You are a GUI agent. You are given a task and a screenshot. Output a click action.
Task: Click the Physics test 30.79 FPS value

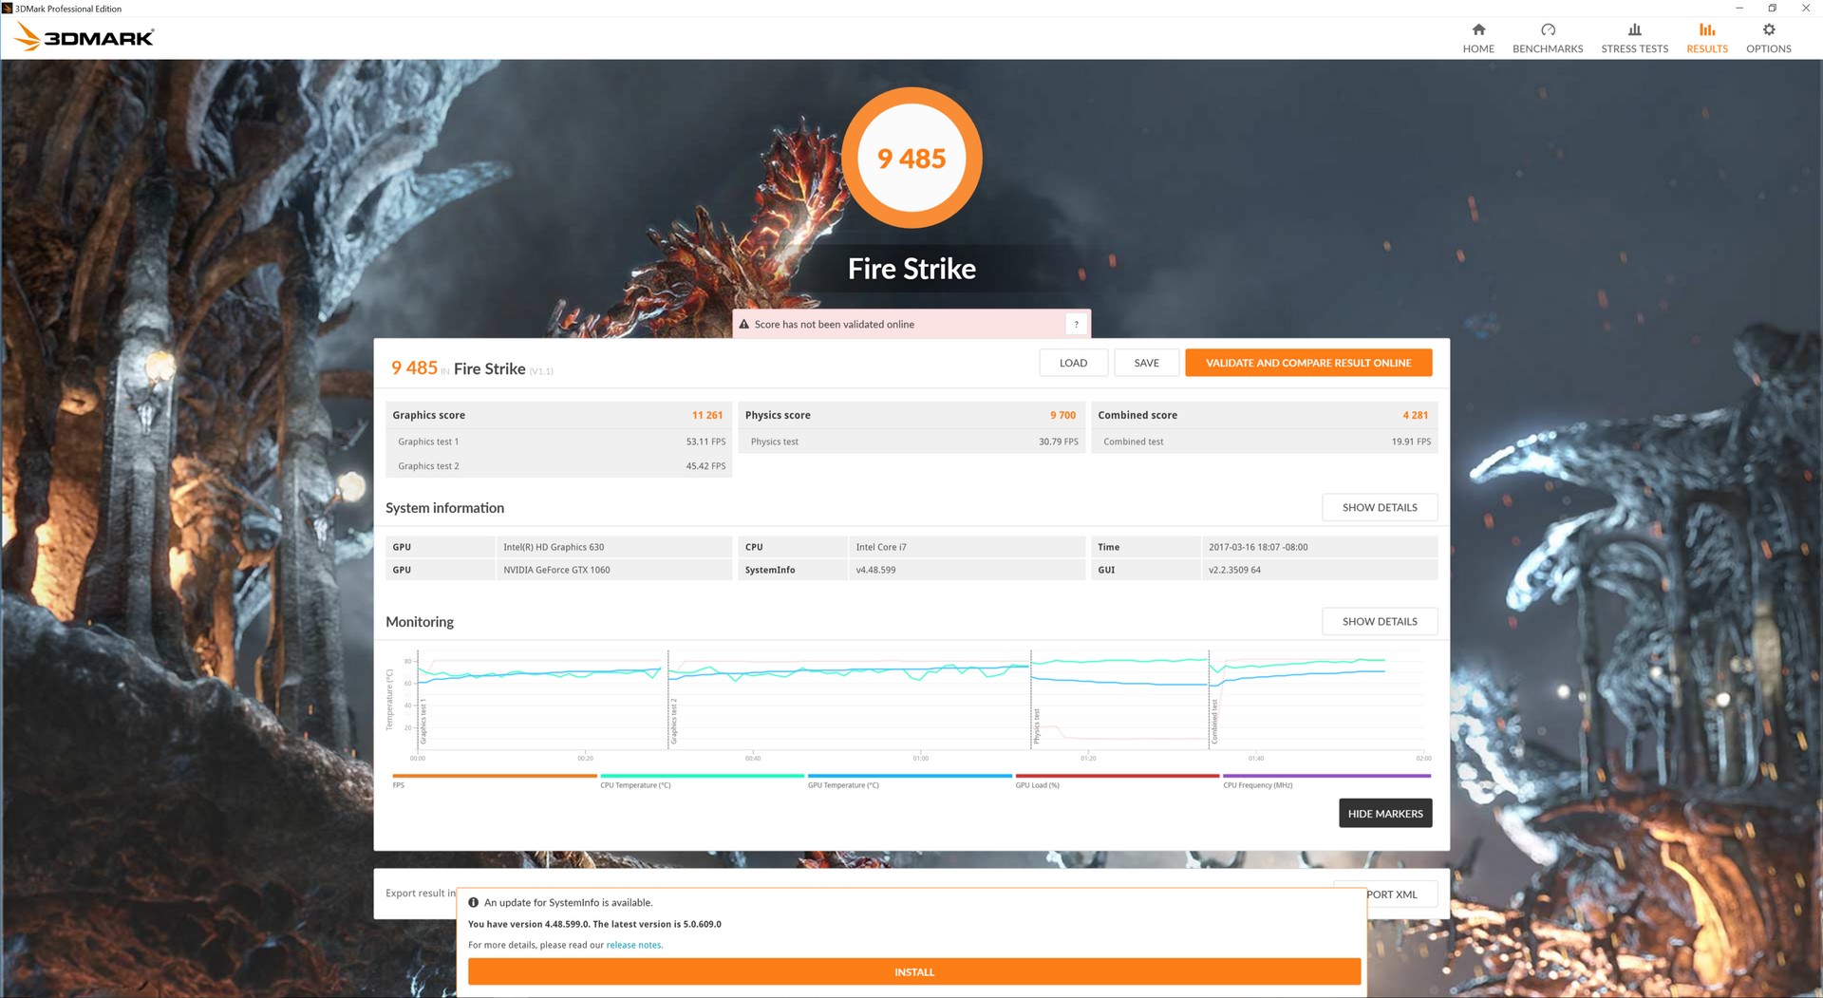1059,443
